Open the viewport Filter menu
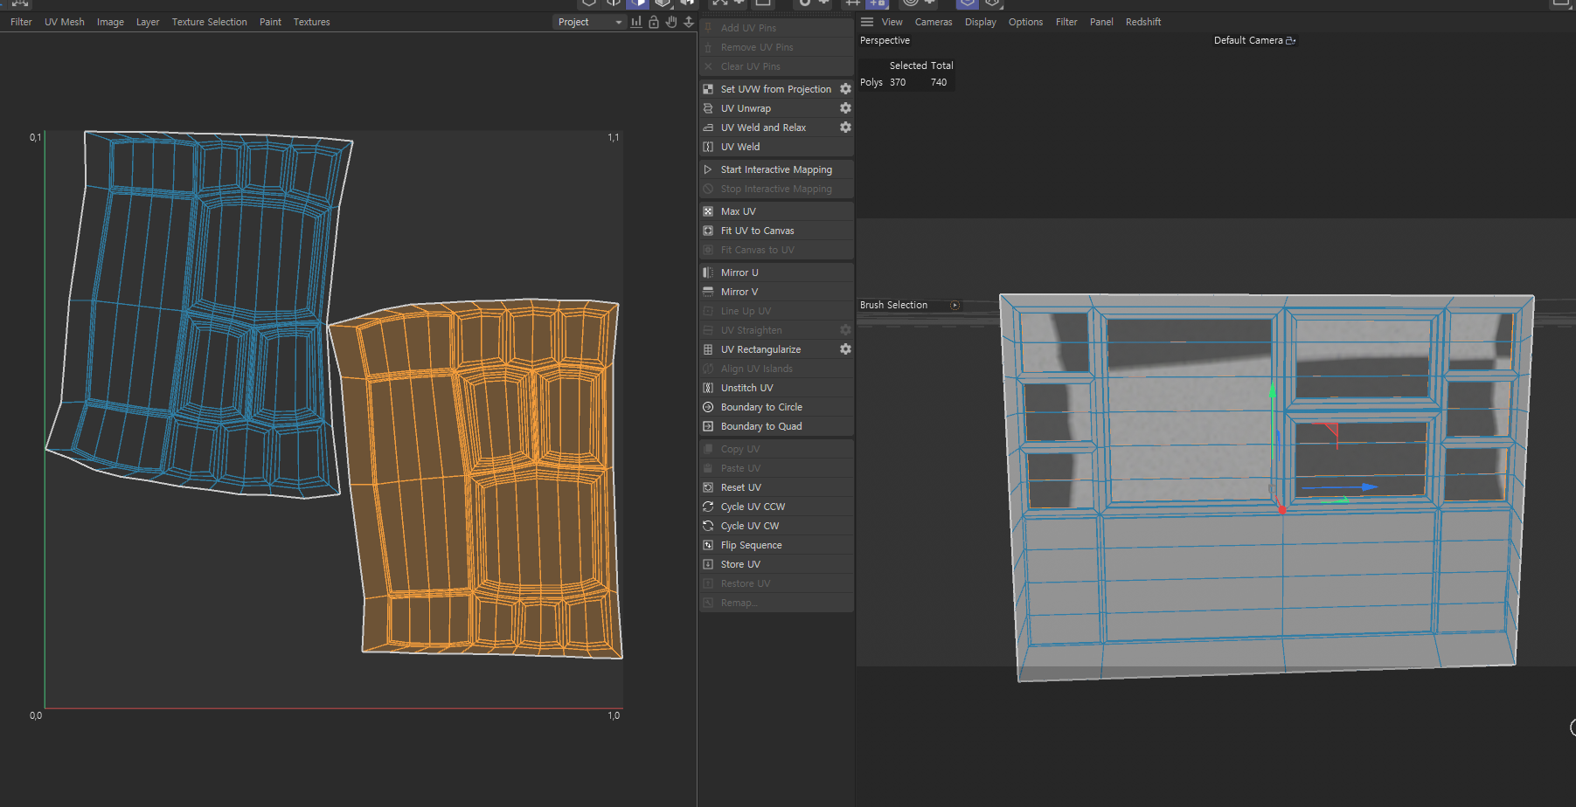 click(x=1066, y=22)
